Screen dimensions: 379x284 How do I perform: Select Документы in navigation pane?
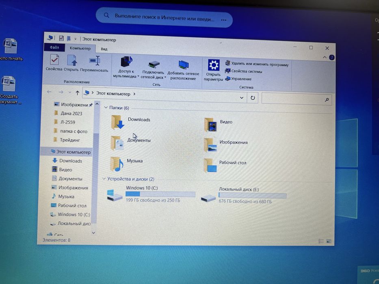pyautogui.click(x=67, y=179)
